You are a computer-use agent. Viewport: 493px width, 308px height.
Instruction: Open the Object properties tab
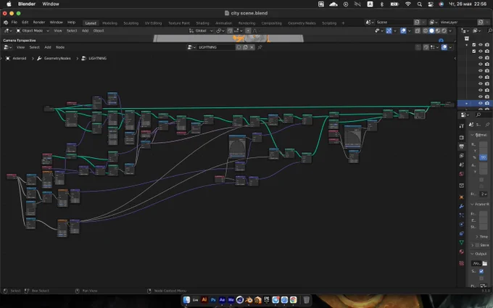pos(462,197)
